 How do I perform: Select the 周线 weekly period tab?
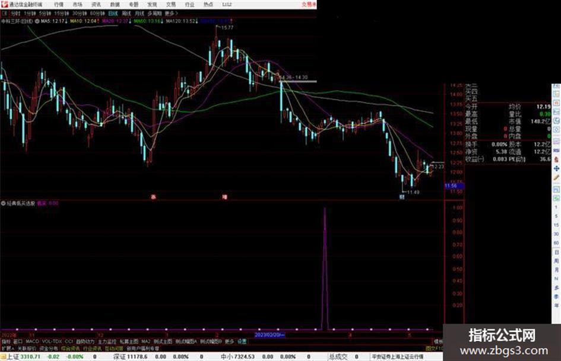126,14
